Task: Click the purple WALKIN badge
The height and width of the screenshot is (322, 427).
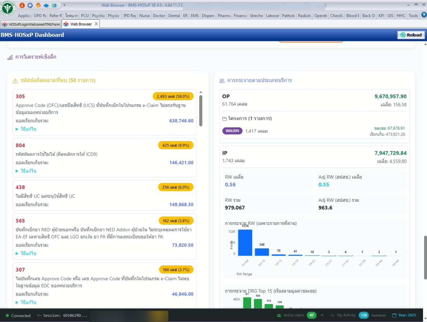Action: (x=232, y=131)
